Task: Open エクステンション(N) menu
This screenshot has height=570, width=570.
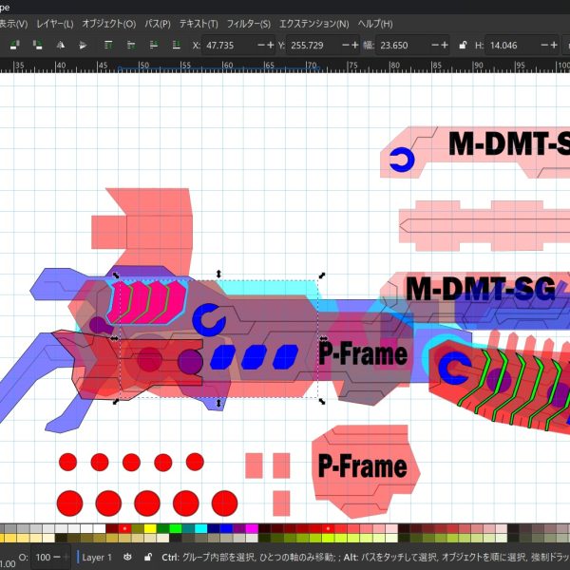Action: coord(314,24)
